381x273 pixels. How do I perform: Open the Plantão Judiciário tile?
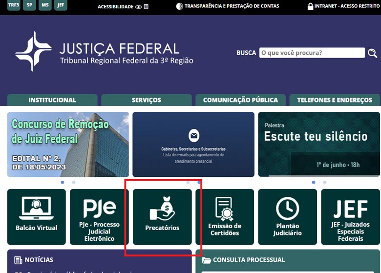point(287,217)
